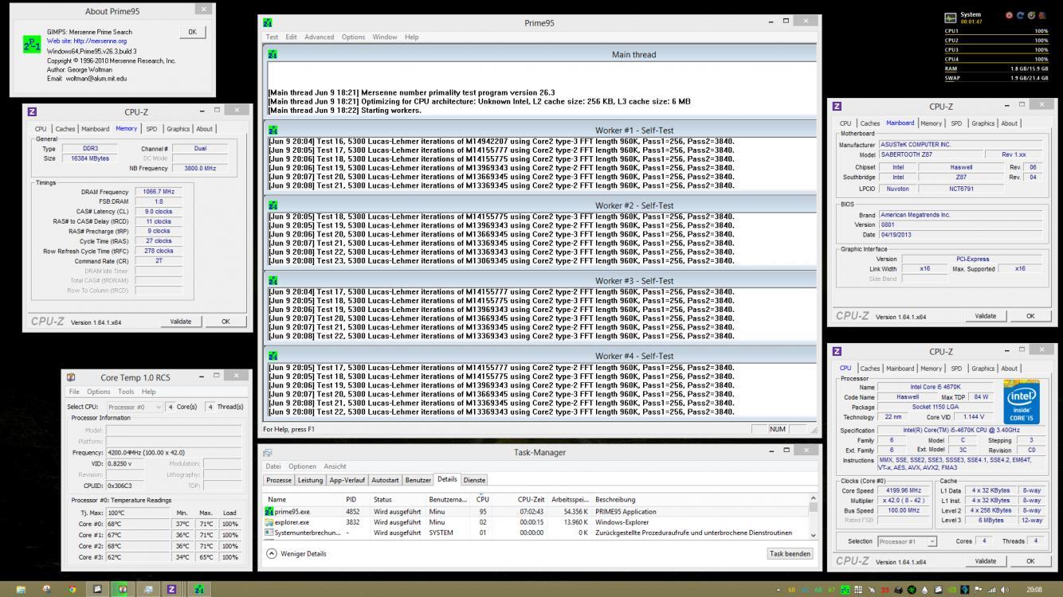Select the Systemunterbrechungen row in Task-Manager

(x=538, y=533)
